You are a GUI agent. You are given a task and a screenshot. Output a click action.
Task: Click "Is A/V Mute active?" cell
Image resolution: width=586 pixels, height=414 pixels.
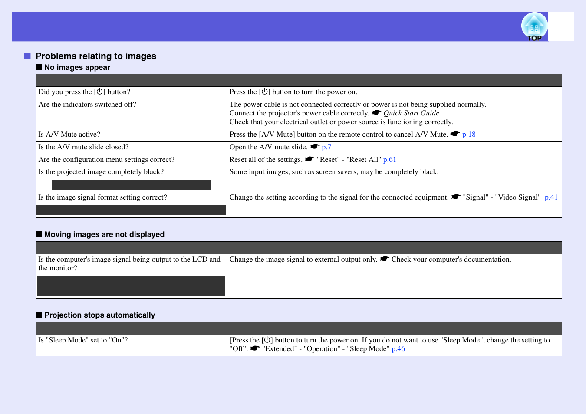(x=131, y=135)
